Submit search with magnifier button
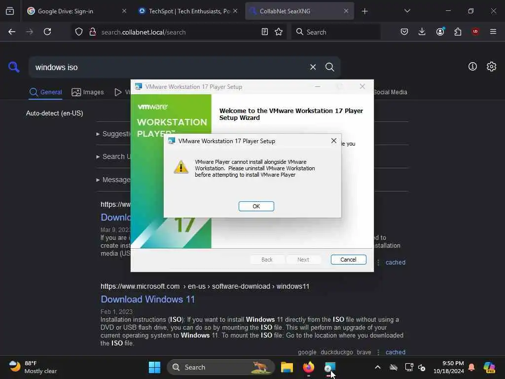 pos(329,67)
